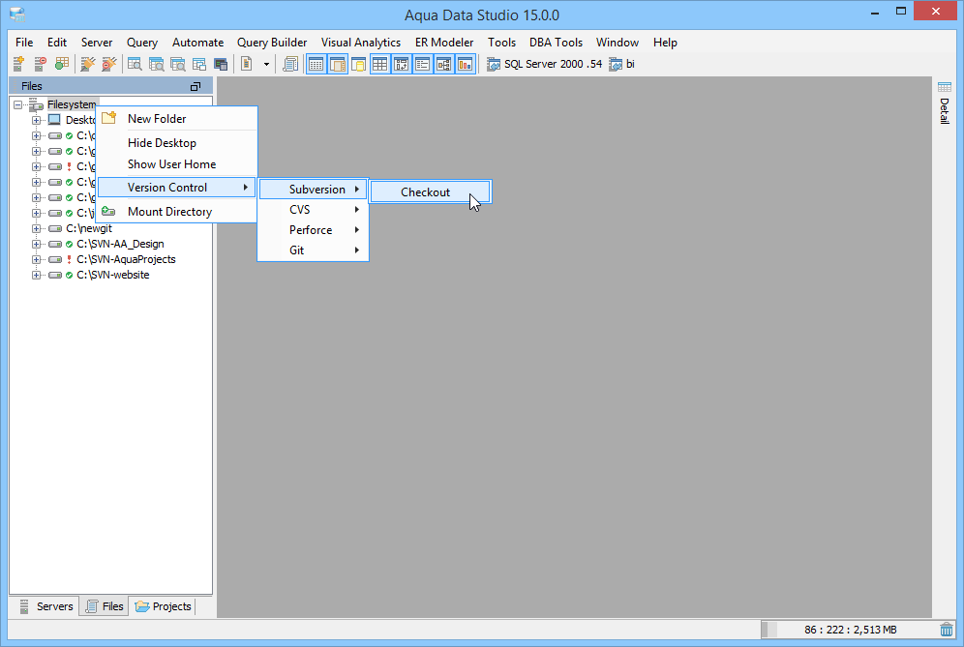
Task: Click the server icon with red minus badge
Action: (x=40, y=64)
